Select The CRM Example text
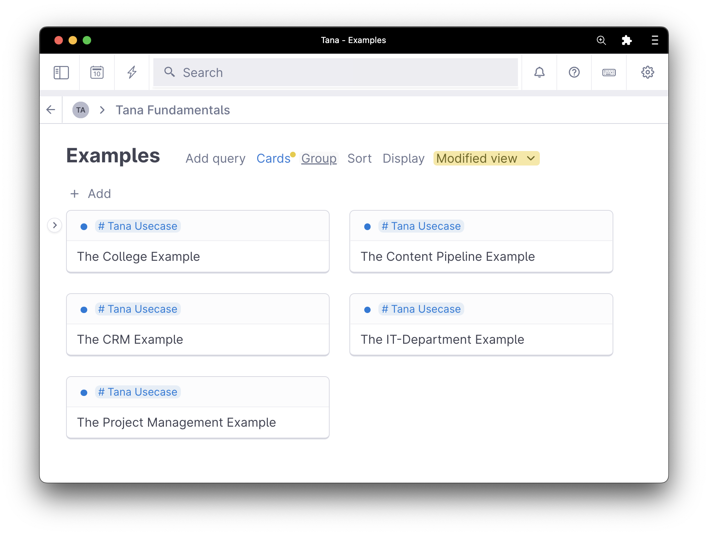The width and height of the screenshot is (708, 535). pos(130,339)
